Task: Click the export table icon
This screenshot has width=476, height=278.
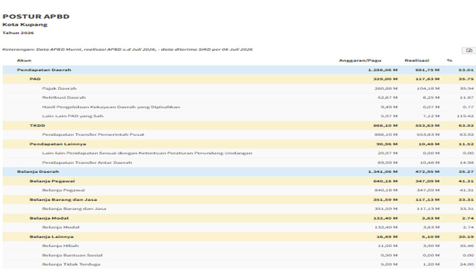Action: [469, 50]
